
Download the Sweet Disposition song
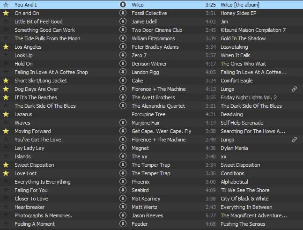123,165
